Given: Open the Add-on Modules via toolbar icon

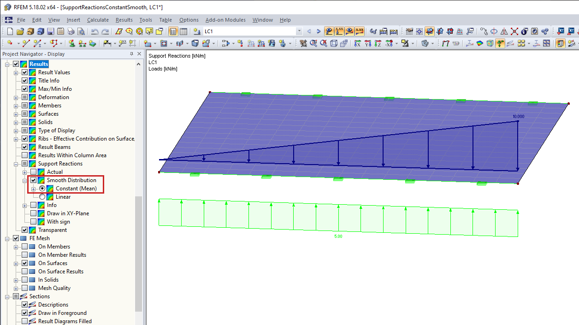Looking at the screenshot, I should pyautogui.click(x=545, y=31).
